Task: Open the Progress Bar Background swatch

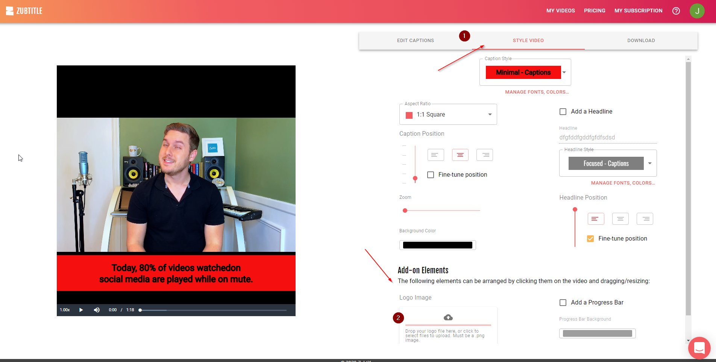Action: (597, 333)
